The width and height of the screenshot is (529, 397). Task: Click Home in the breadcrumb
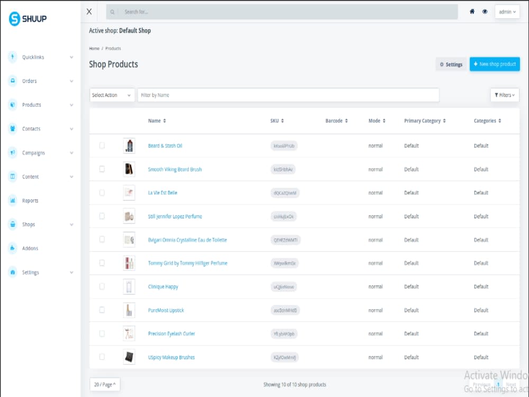94,49
